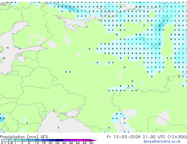Select the 30–35 mm purple legend swatch
187x144 pixels.
[66, 140]
